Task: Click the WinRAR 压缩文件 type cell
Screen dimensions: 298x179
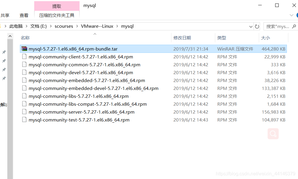Action: (235, 49)
